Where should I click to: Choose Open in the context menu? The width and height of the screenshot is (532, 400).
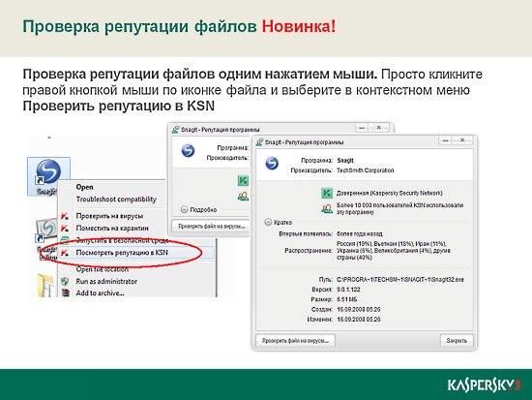pyautogui.click(x=84, y=187)
